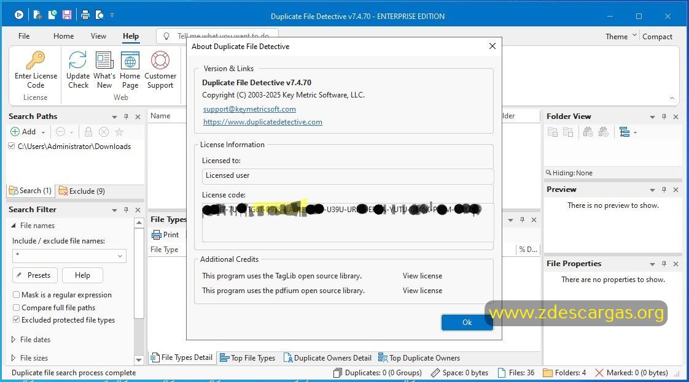Expand the File sizes section
This screenshot has height=382, width=689.
click(x=13, y=358)
